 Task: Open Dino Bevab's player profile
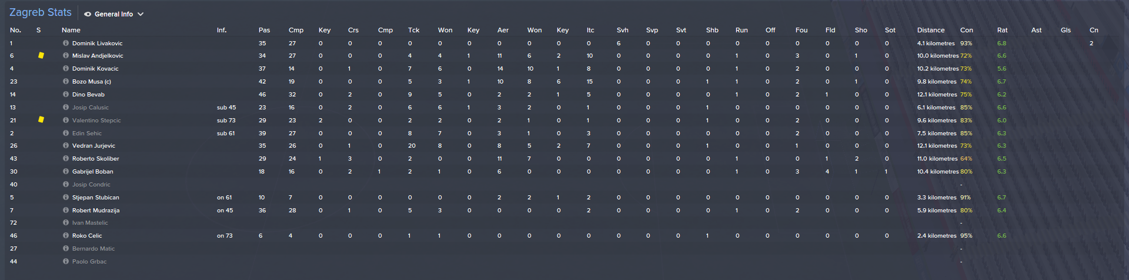88,95
